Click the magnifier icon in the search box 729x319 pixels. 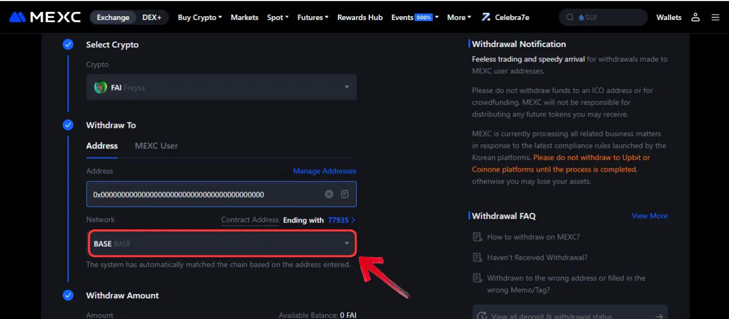(570, 17)
